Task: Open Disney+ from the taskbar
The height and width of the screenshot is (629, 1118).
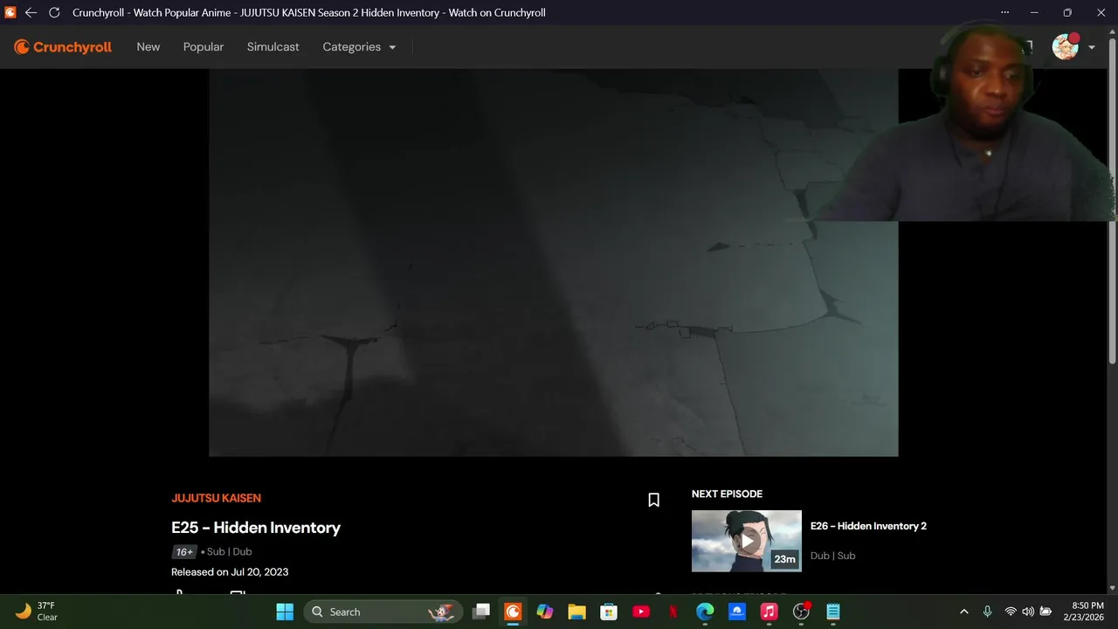Action: coord(737,612)
